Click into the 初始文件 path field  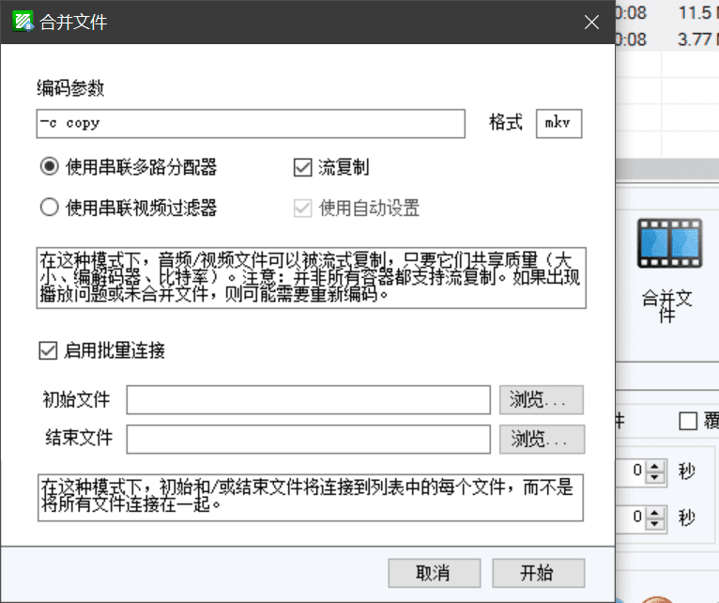309,400
